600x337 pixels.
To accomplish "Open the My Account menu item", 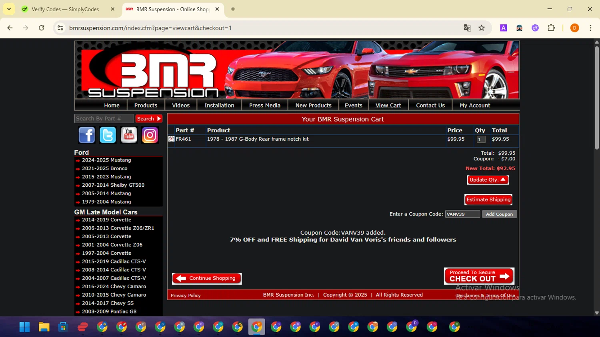I will 475,106.
